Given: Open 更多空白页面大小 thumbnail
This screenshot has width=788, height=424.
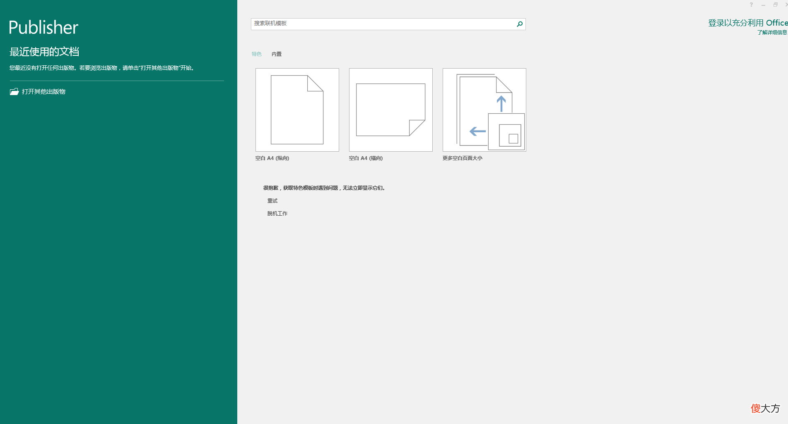Looking at the screenshot, I should (484, 110).
